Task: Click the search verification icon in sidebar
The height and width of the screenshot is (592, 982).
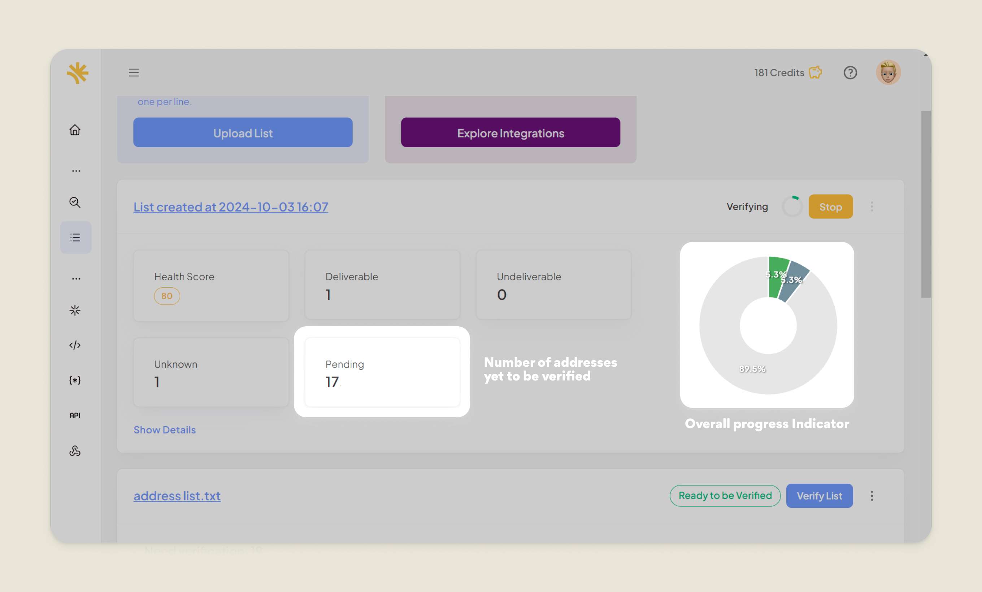Action: (x=75, y=203)
